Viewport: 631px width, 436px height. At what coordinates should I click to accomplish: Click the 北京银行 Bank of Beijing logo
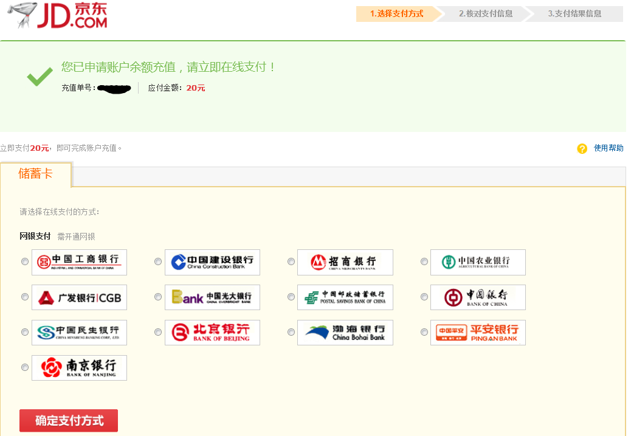click(212, 333)
